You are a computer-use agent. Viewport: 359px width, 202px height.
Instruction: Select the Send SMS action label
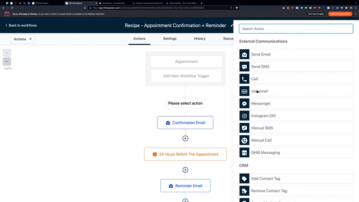[x=260, y=67]
